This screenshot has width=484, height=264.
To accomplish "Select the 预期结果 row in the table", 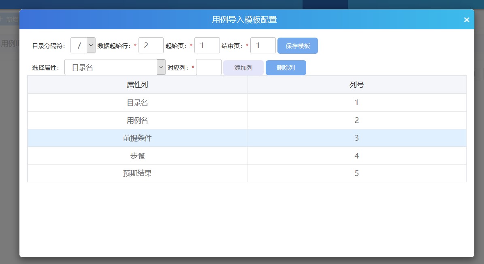I will pos(137,173).
